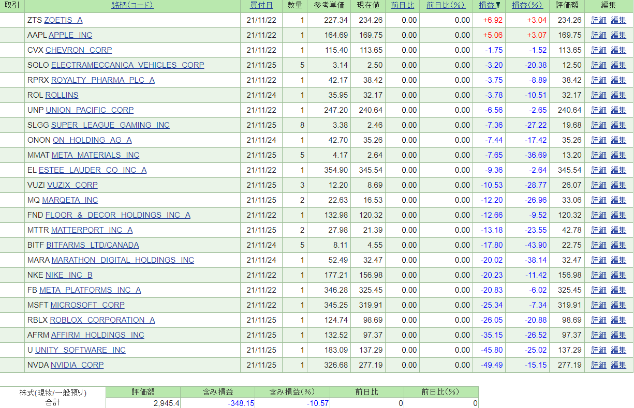Open CHEVRON_CORP stock link
This screenshot has width=634, height=408.
(79, 50)
